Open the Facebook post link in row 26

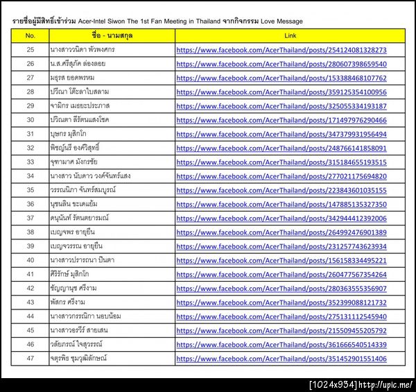pos(281,65)
